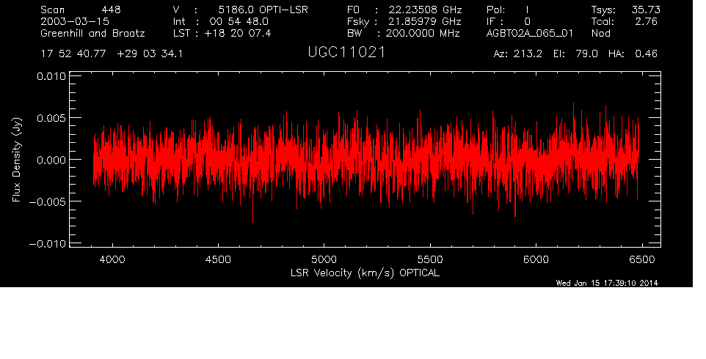This screenshot has height=359, width=706.
Task: Select the 5000 velocity axis tick label
Action: click(x=324, y=259)
